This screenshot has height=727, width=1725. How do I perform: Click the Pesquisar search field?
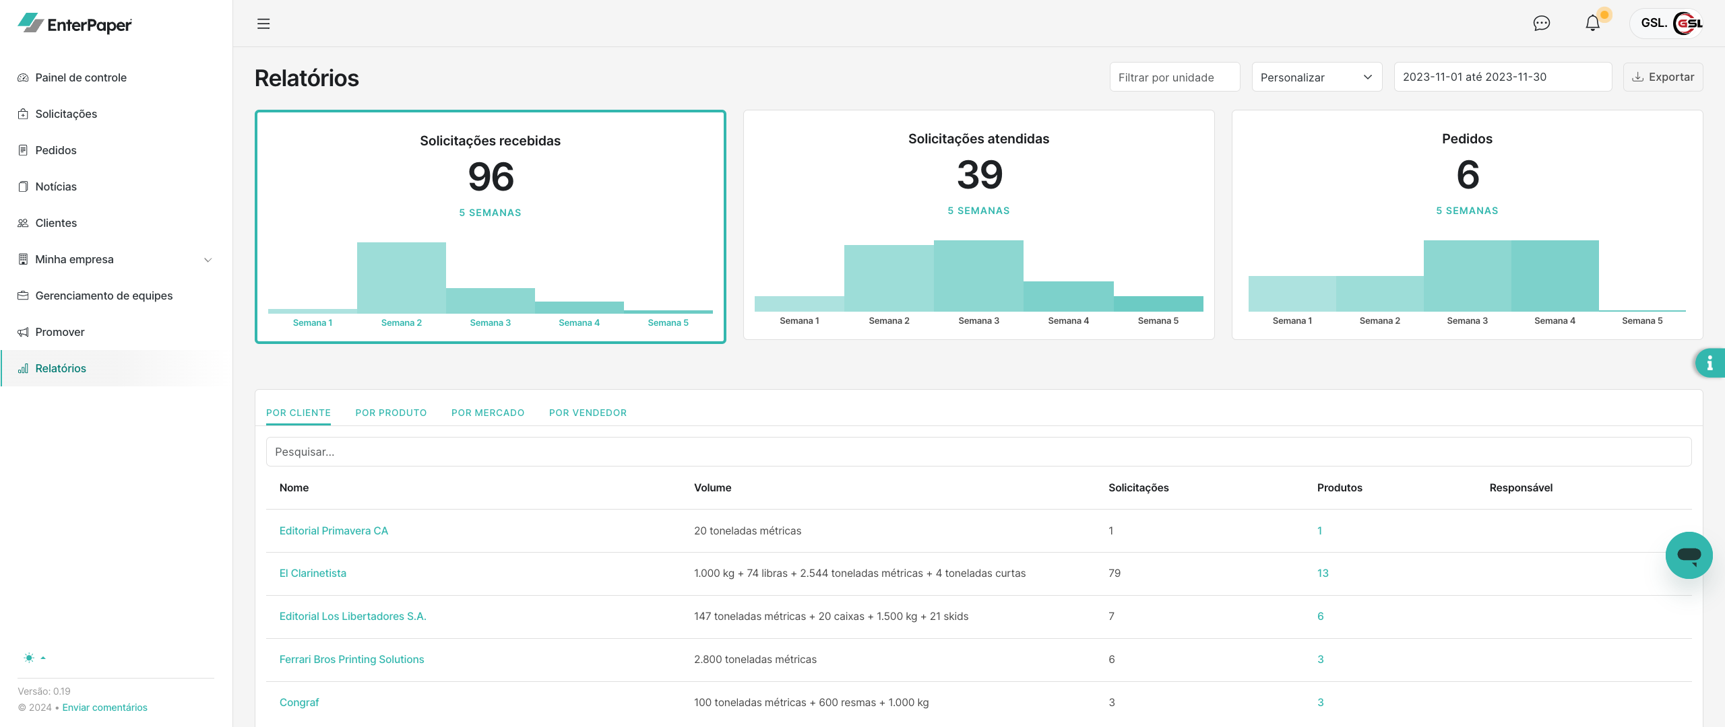pos(978,452)
